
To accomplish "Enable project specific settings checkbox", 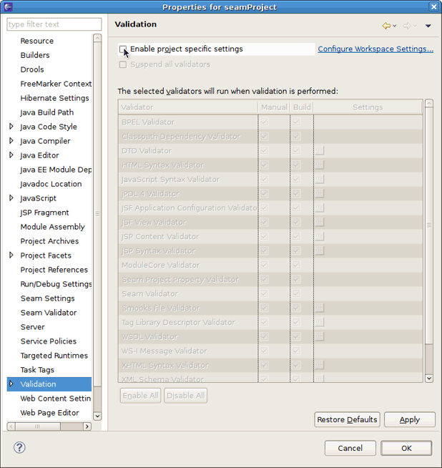I will [123, 49].
